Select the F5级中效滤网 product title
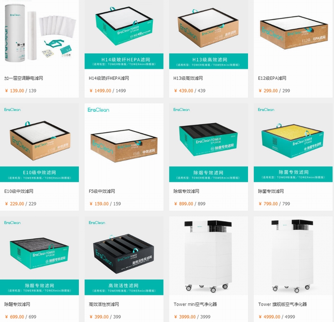 coord(102,191)
